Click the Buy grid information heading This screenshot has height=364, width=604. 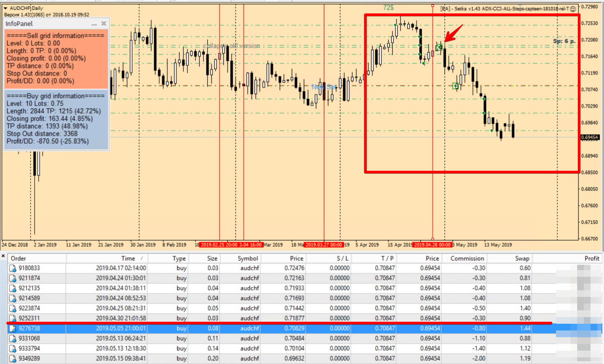pos(55,96)
